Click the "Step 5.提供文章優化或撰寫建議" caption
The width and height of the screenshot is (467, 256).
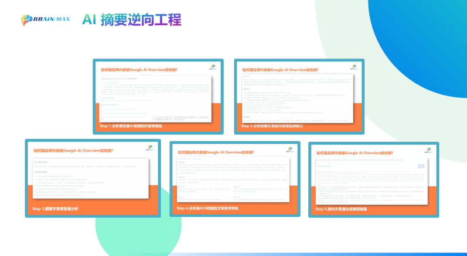341,209
